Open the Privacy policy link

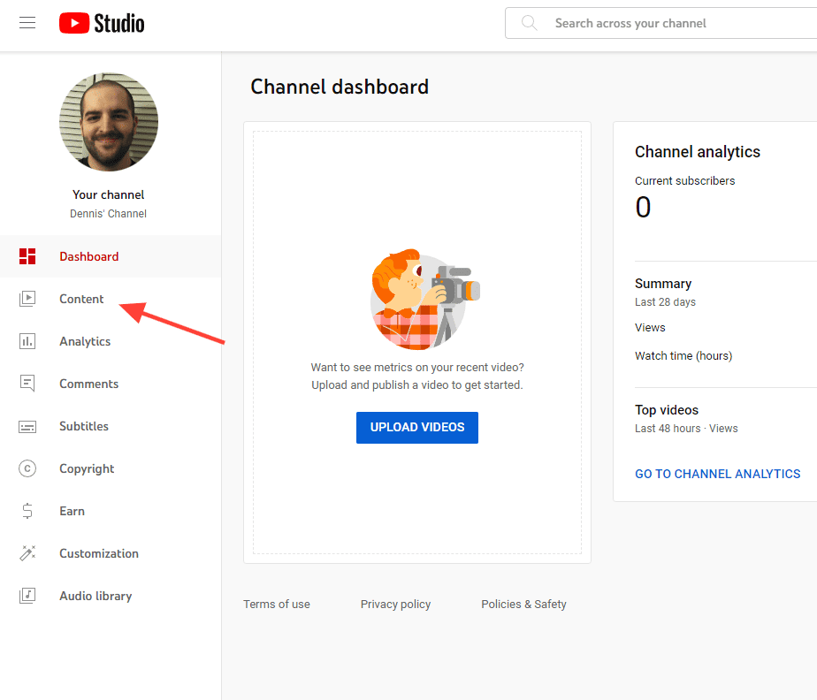395,604
